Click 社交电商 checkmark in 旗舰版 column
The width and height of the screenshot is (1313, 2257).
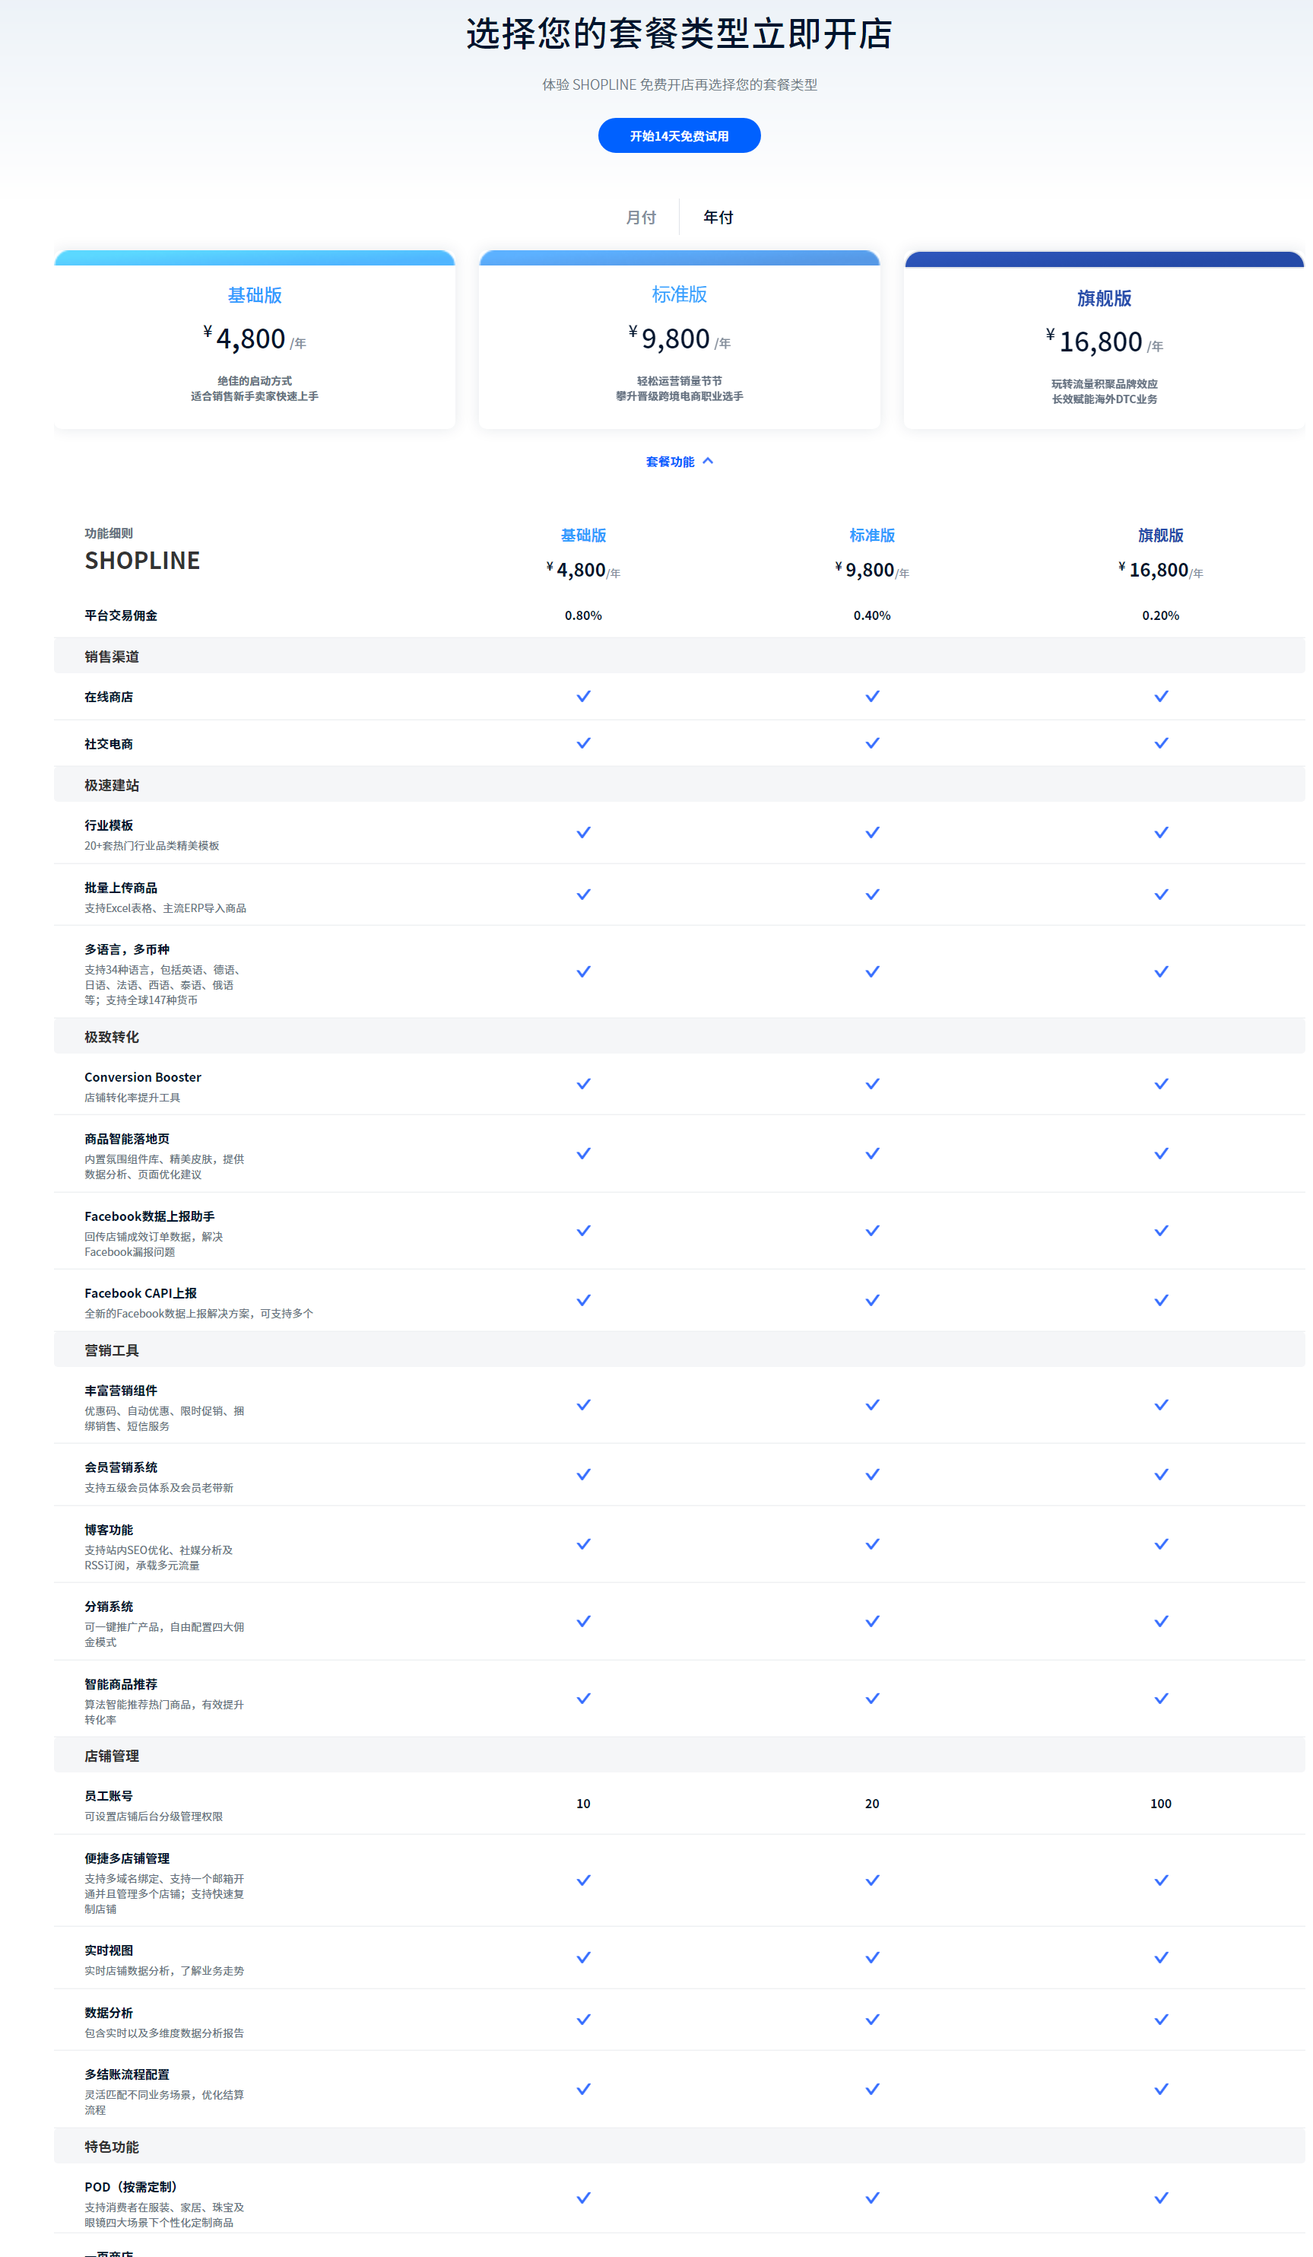(x=1161, y=742)
